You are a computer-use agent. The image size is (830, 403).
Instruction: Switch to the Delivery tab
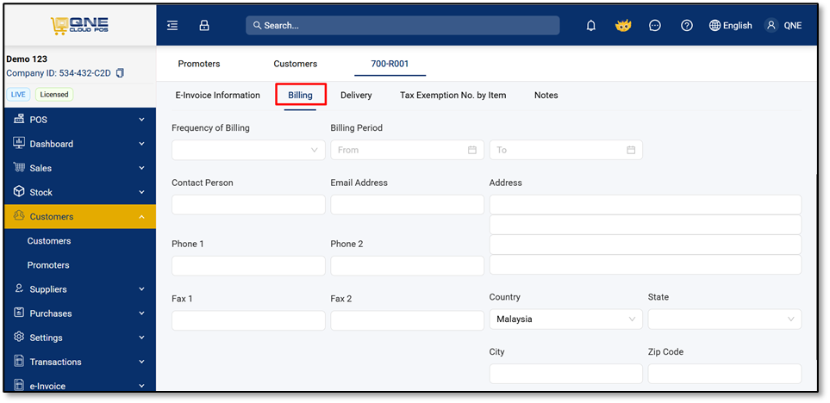[356, 96]
